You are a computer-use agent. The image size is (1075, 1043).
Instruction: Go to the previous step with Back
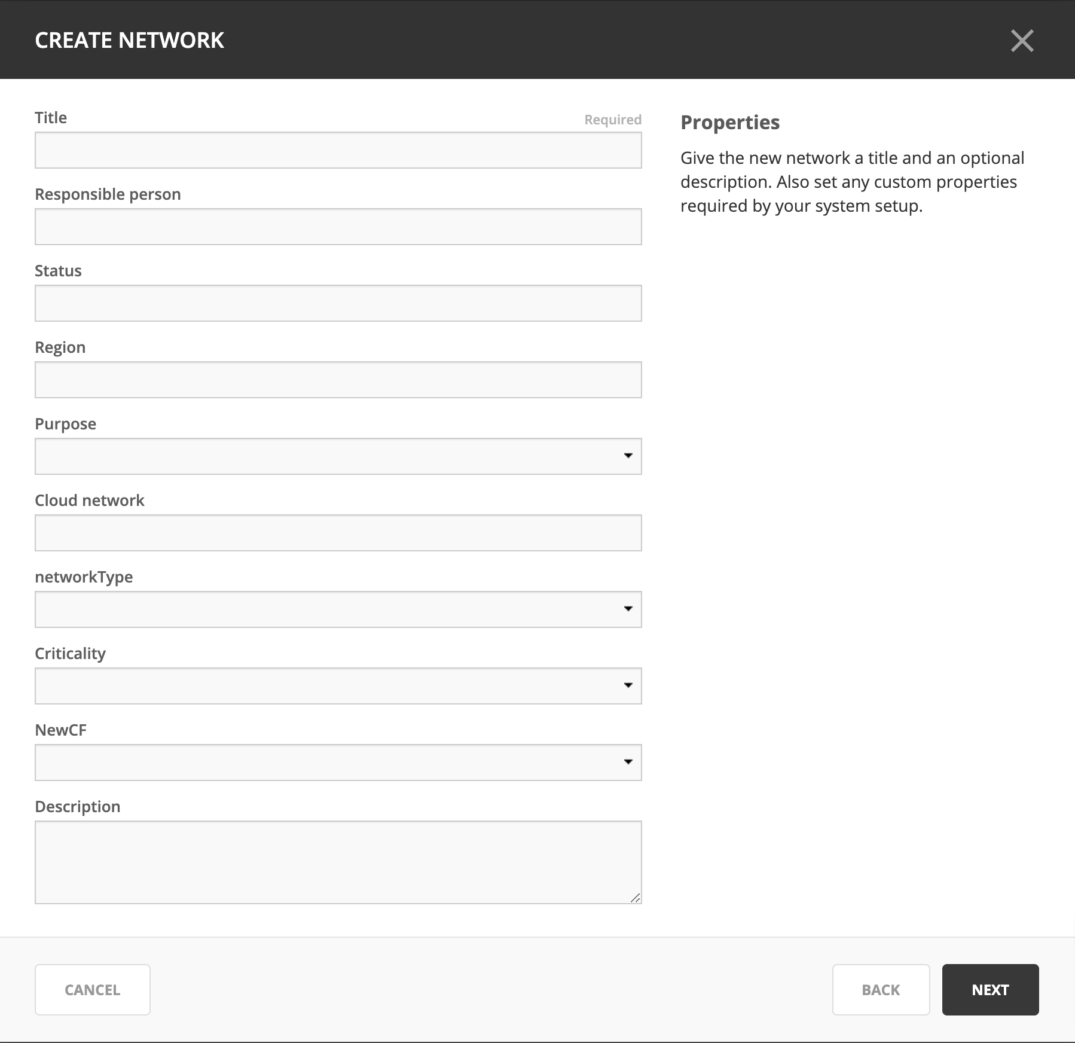(x=881, y=990)
